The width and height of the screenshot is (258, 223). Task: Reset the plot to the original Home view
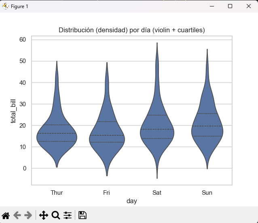(x=6, y=215)
